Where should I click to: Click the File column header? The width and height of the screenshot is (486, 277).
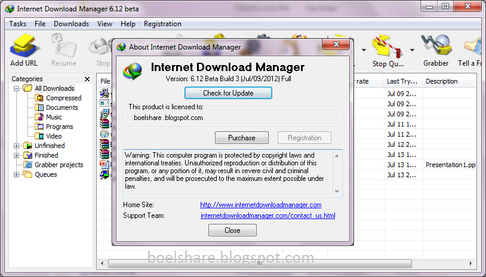click(x=105, y=81)
